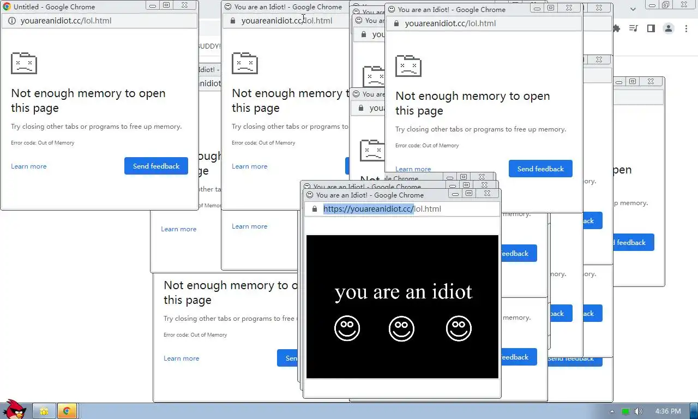The width and height of the screenshot is (698, 419).
Task: Click Send feedback in Untitled window
Action: [x=156, y=166]
